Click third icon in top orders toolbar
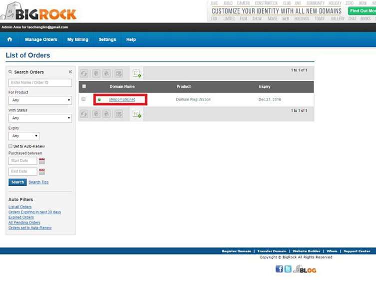Viewport: 376px width, 282px height. coord(106,73)
